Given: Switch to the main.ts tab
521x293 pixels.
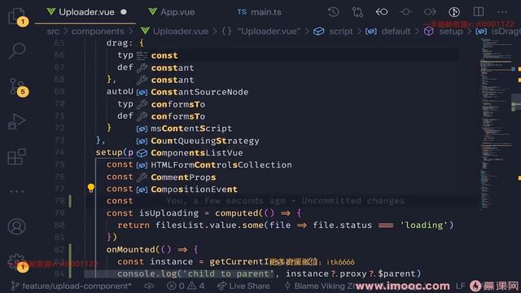Looking at the screenshot, I should pyautogui.click(x=260, y=12).
